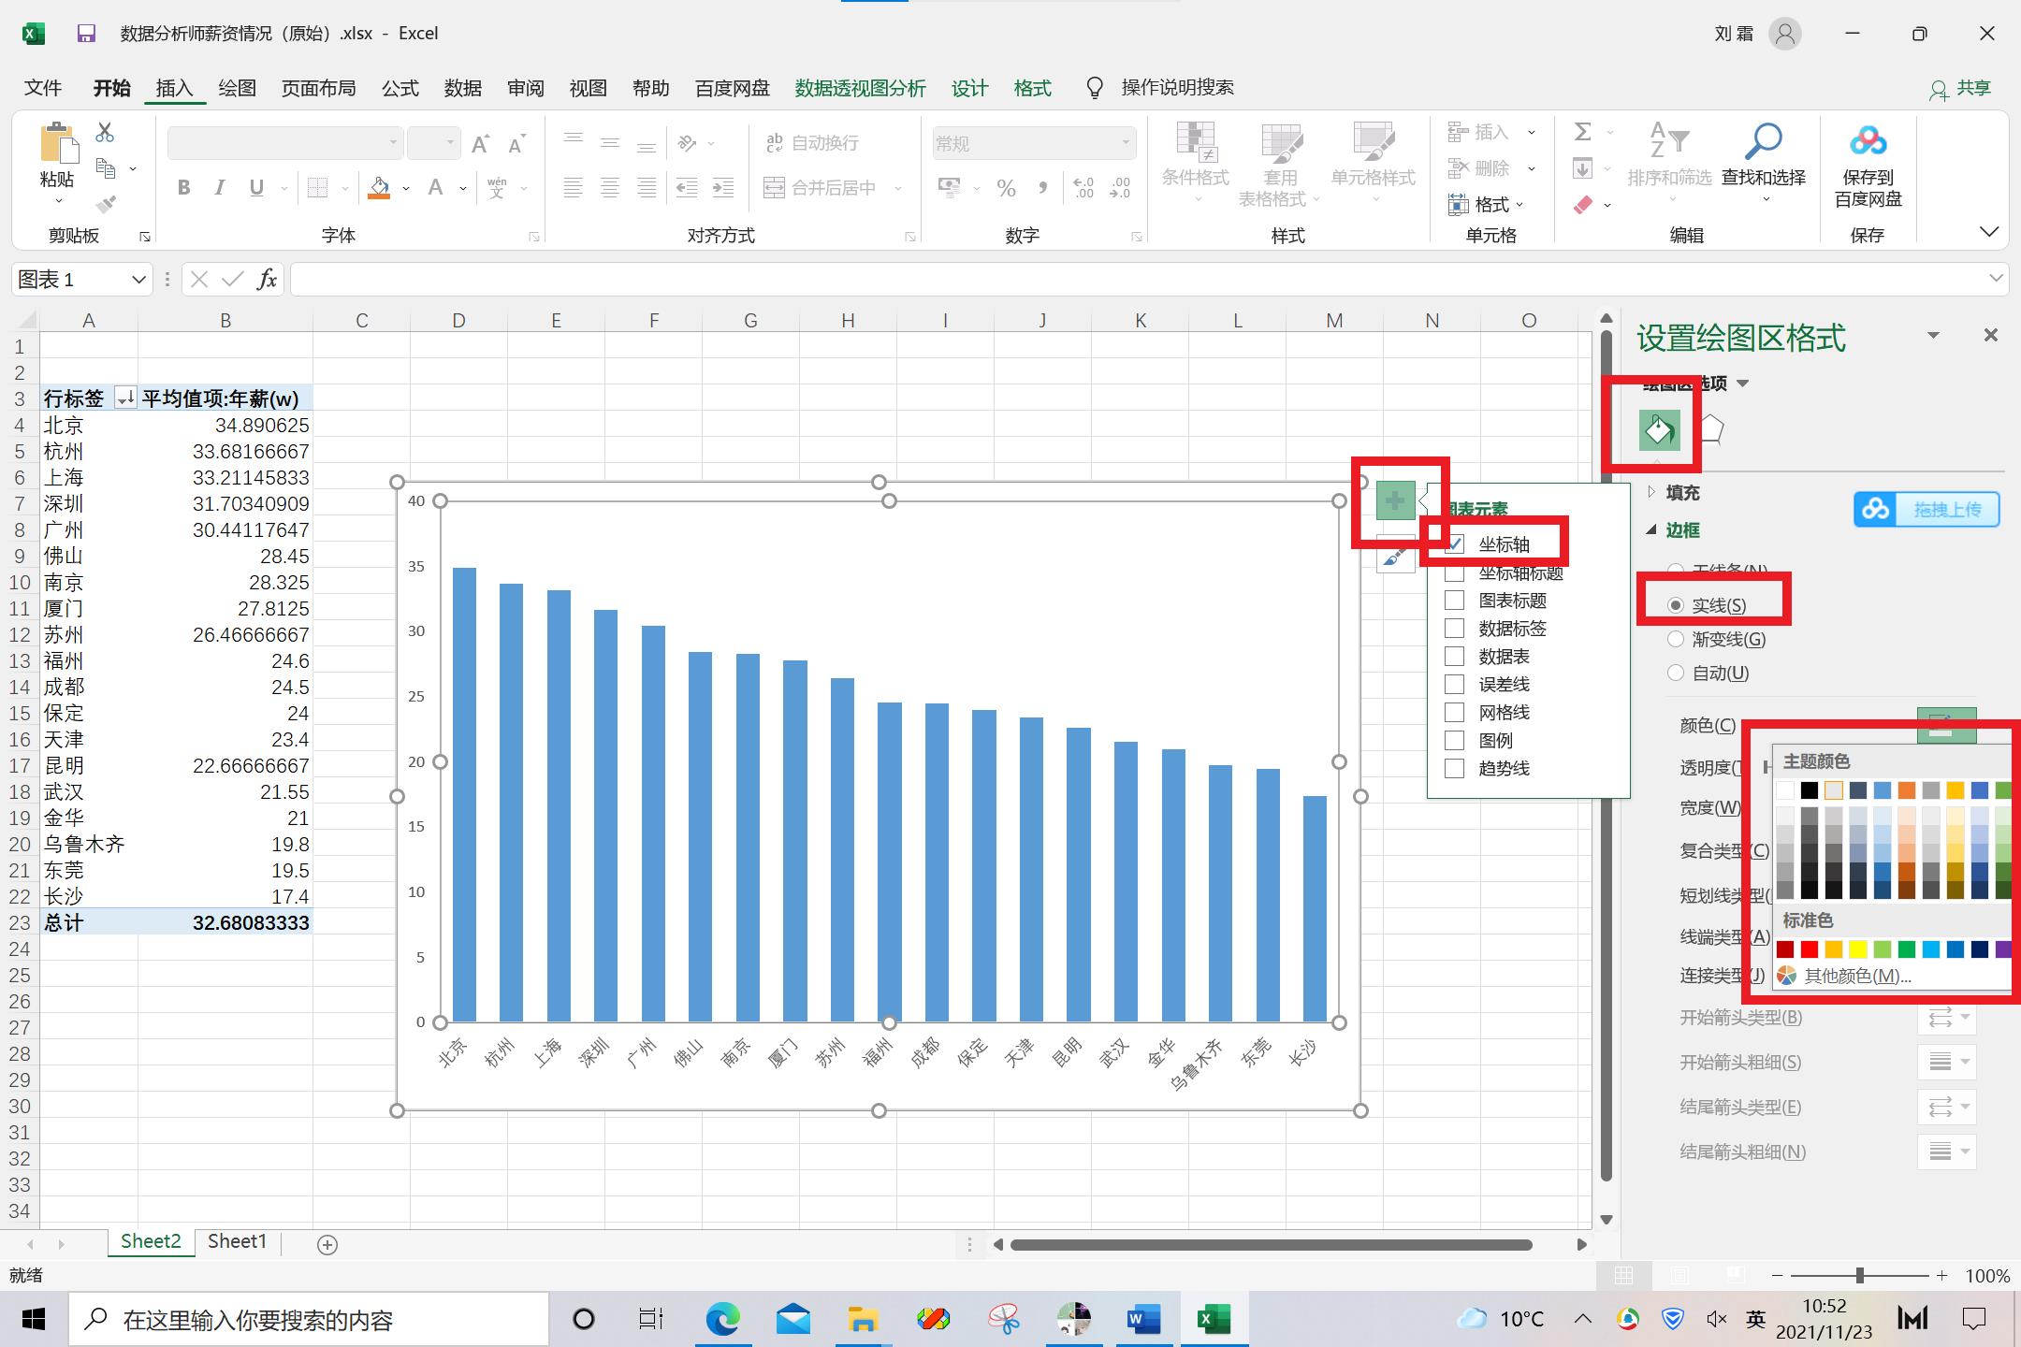Click the Insert Function fx icon
Screen dimensions: 2021x1347
[x=268, y=279]
